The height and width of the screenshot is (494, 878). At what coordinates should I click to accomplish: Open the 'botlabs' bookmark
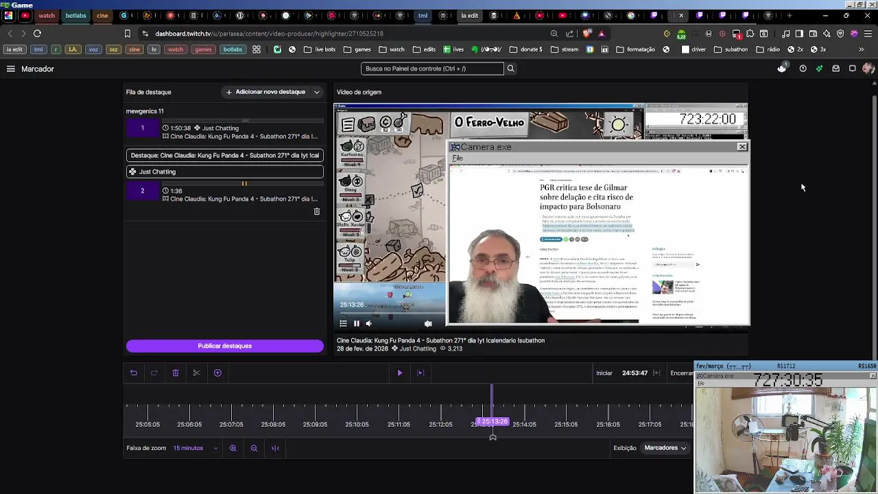click(x=233, y=49)
